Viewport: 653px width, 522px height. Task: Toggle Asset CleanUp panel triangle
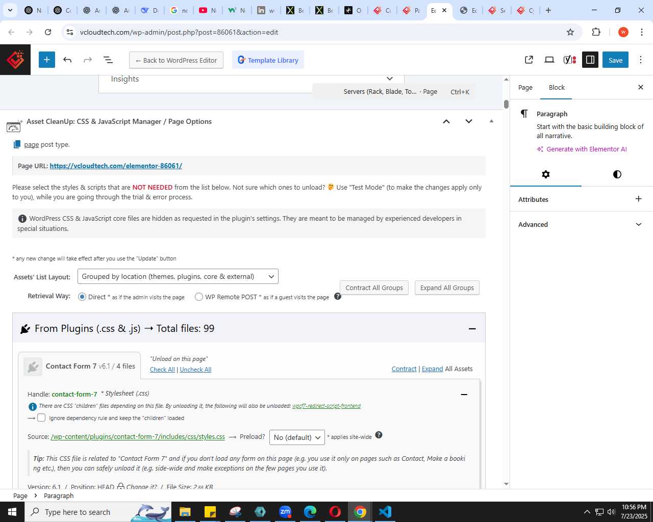[491, 121]
